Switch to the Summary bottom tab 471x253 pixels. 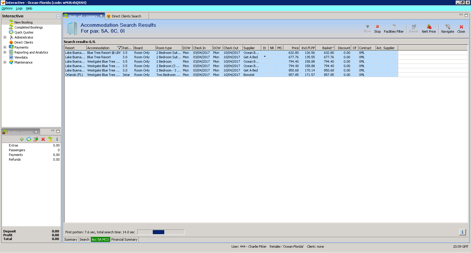[x=71, y=239]
